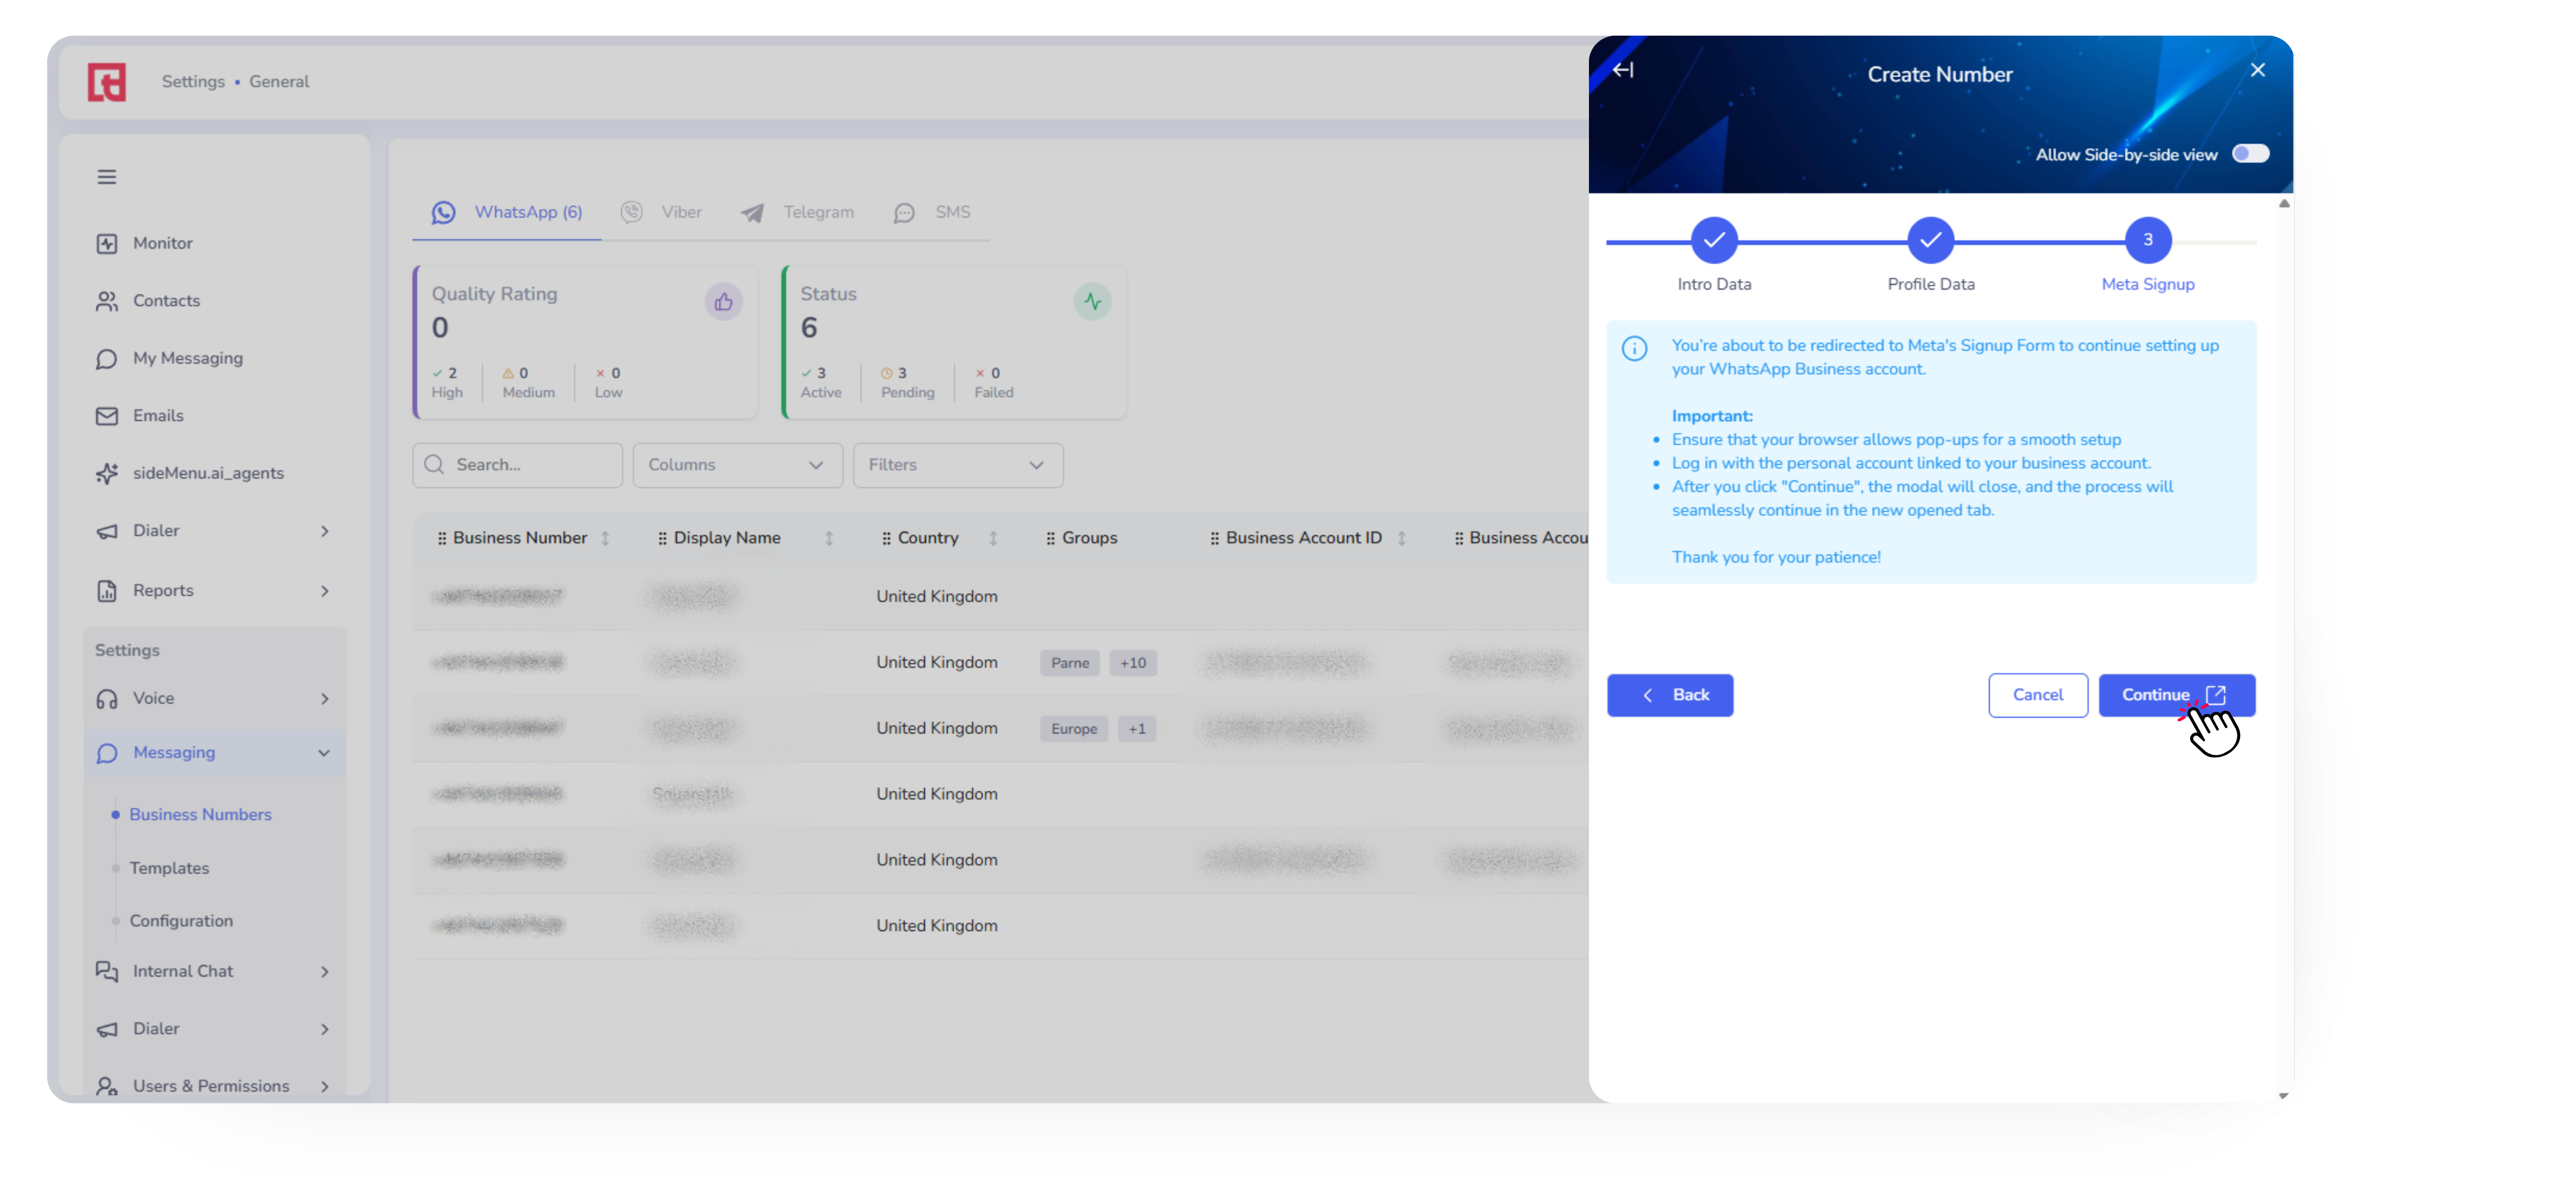Open the Columns dropdown
Screen dimensions: 2576x1179
[737, 465]
